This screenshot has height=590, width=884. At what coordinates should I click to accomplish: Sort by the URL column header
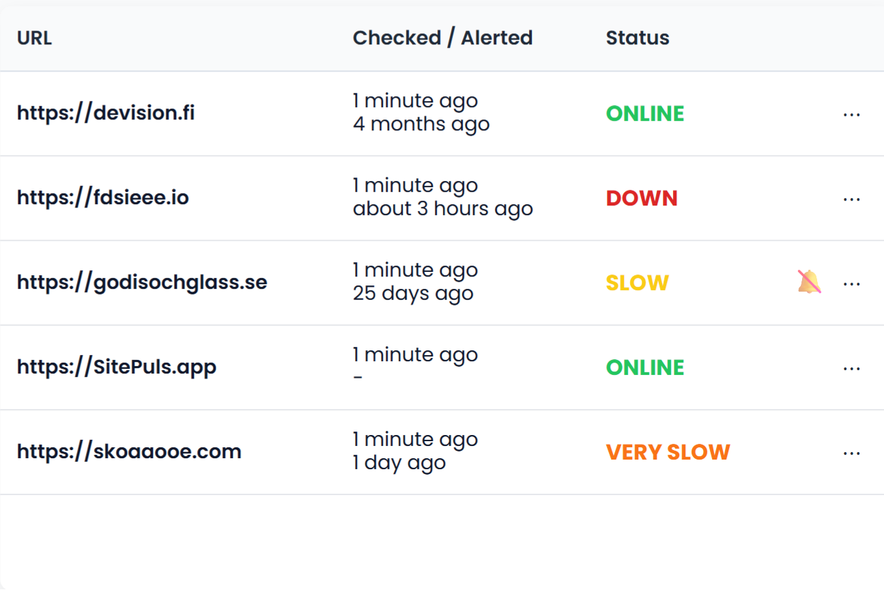pos(34,38)
